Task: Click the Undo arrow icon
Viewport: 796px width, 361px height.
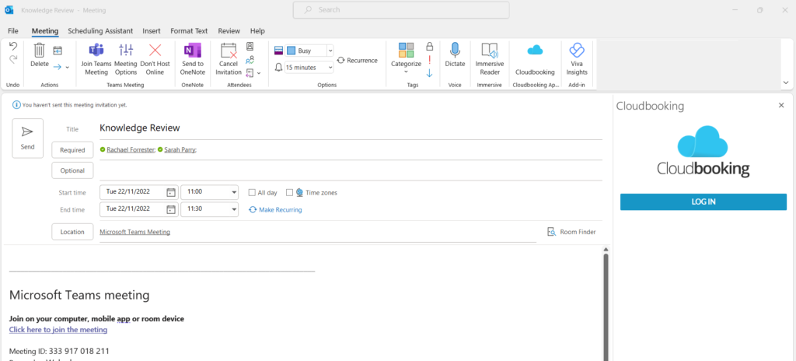Action: tap(13, 46)
